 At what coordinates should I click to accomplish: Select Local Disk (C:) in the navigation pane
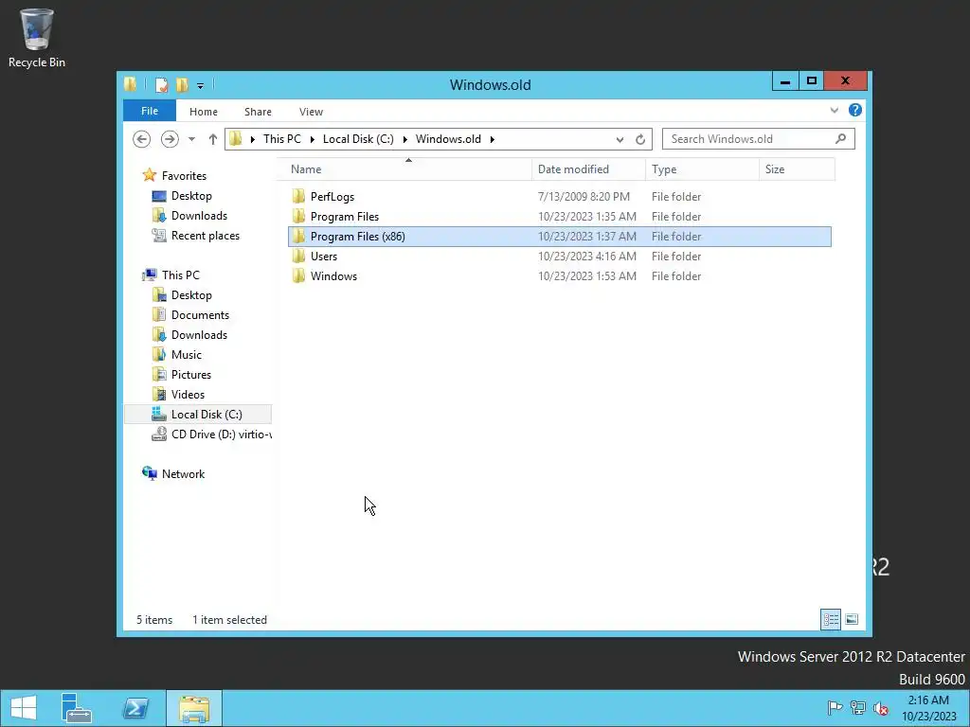(x=198, y=415)
